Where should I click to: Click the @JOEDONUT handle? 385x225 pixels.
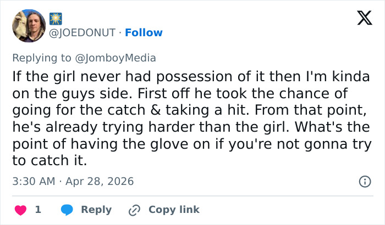coord(83,32)
